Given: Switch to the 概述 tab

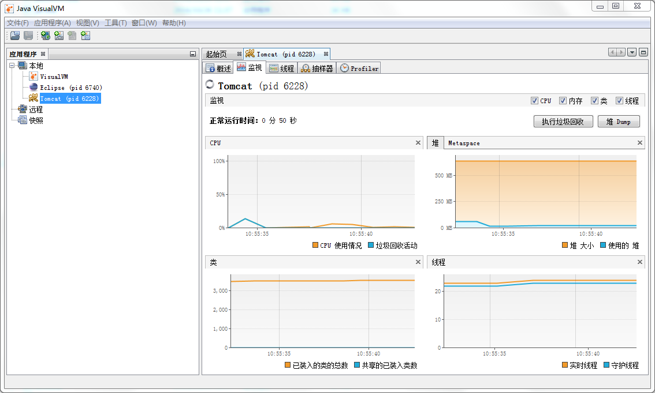Looking at the screenshot, I should tap(218, 69).
